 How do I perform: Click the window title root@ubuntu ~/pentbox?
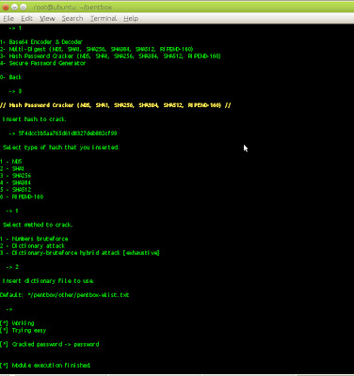pos(72,7)
